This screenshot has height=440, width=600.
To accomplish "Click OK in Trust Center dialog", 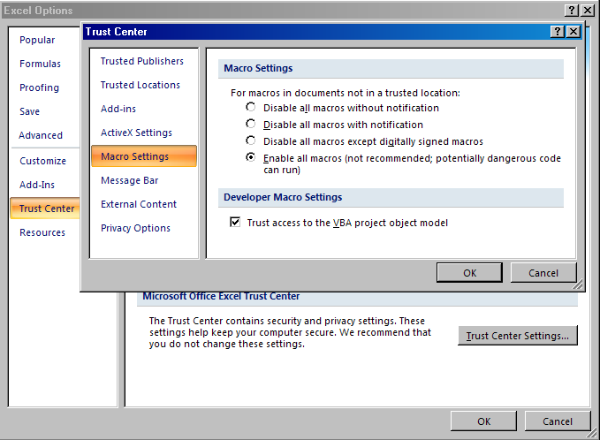I will coord(469,273).
